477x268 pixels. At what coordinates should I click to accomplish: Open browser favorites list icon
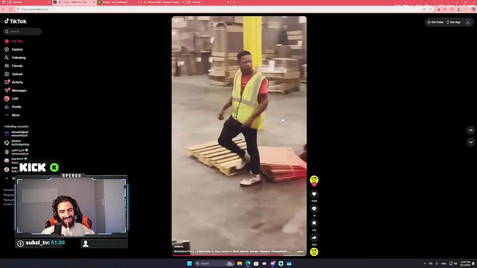[x=445, y=9]
